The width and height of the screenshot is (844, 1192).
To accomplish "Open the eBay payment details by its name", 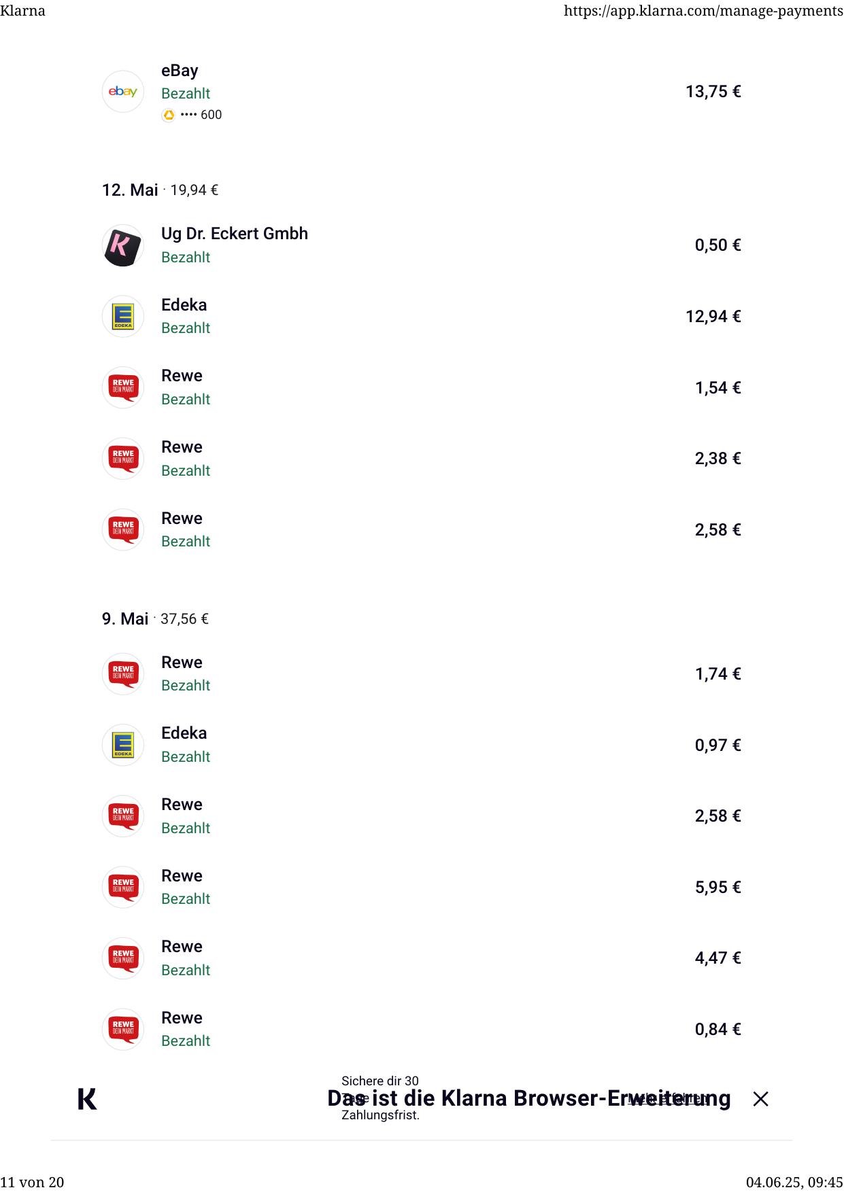I will point(180,71).
